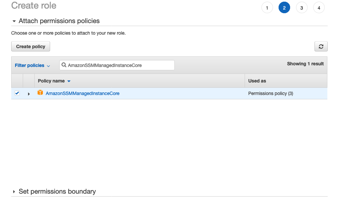
Task: Focus the policy search input field
Action: [x=117, y=65]
